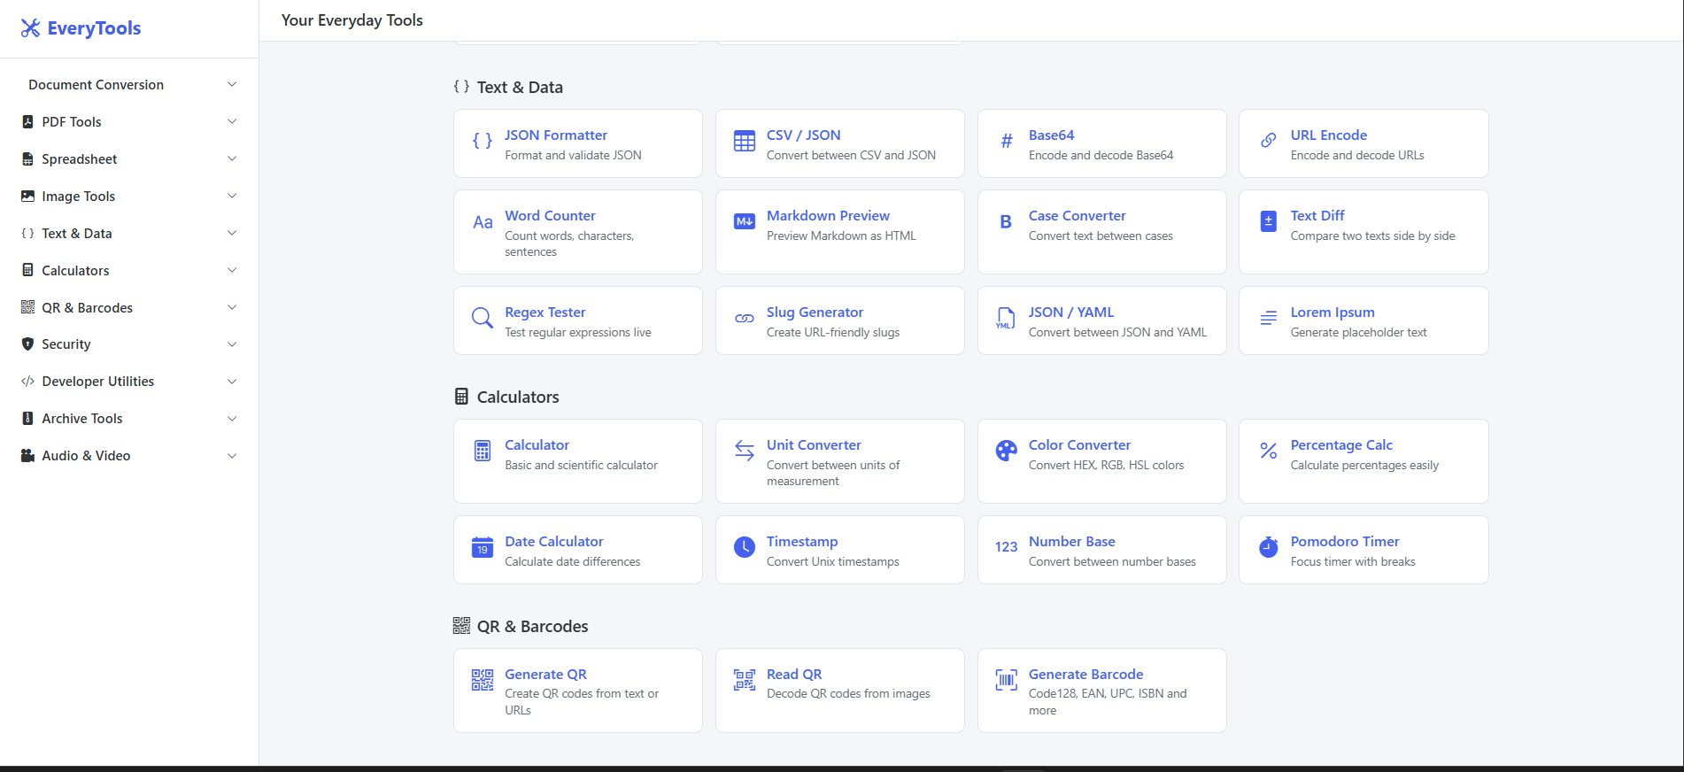Click the Number Base 123 icon
1684x772 pixels.
point(1007,547)
